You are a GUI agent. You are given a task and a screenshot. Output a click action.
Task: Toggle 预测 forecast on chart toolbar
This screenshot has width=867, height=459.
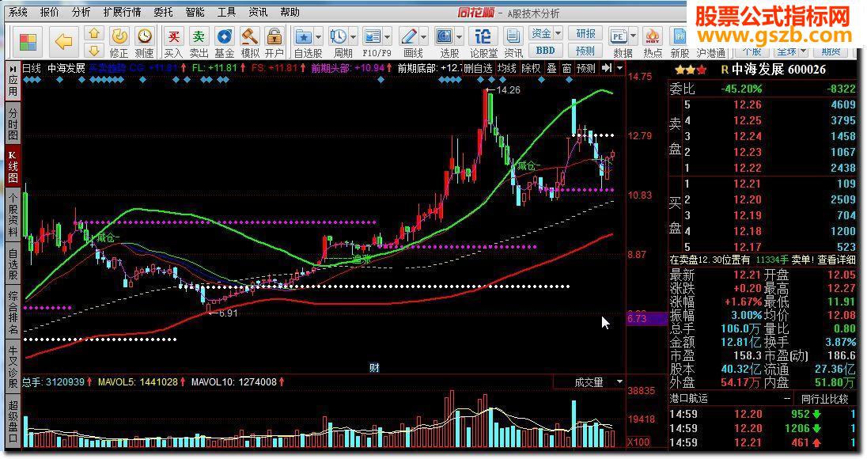[x=585, y=69]
